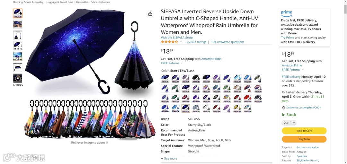This screenshot has width=347, height=164.
Task: Open the Umbrellas breadcrumb category
Action: tap(82, 2)
